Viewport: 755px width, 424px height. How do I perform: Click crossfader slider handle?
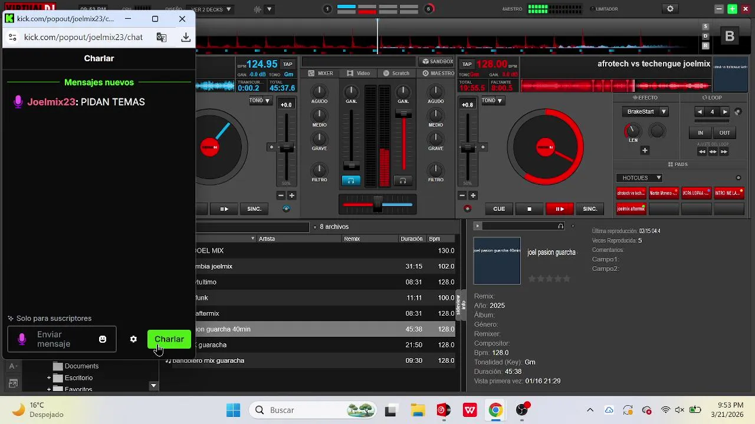click(x=377, y=204)
